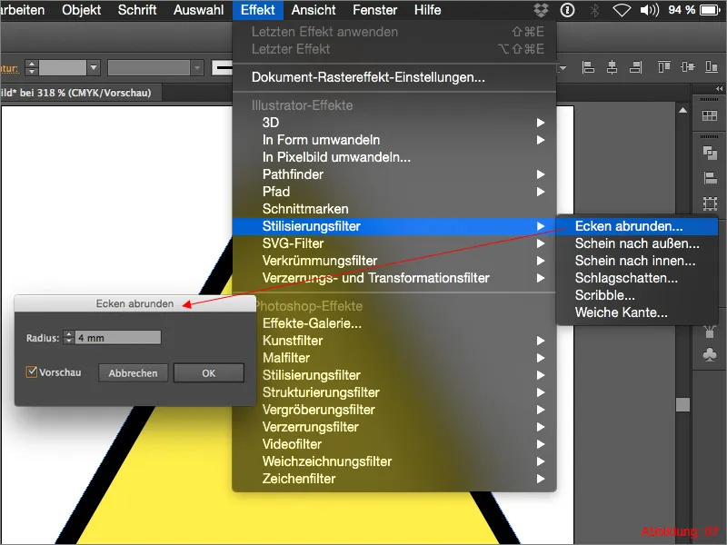Open Effekte-Galerie...
The height and width of the screenshot is (545, 727).
click(x=394, y=323)
